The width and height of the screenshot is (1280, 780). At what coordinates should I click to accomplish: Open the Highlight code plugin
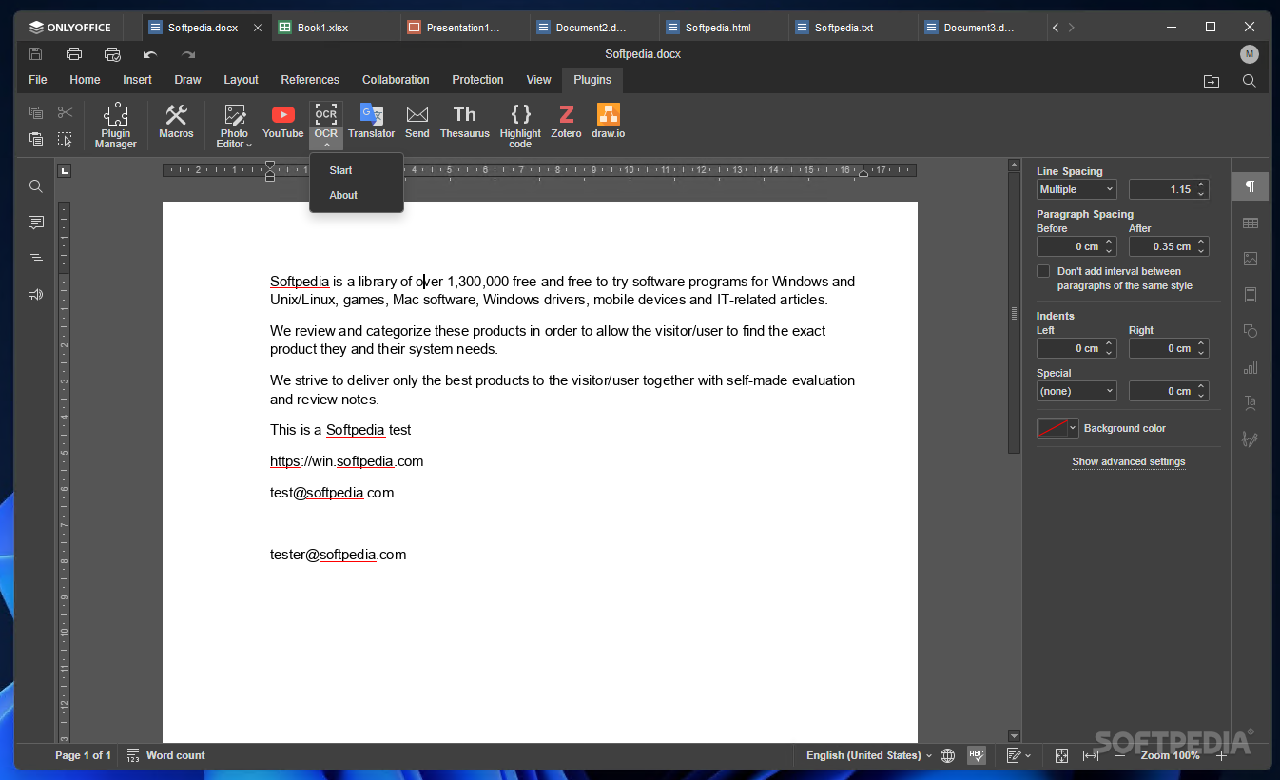pyautogui.click(x=520, y=126)
